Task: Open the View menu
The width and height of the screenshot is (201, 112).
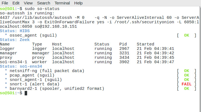Action: point(28,3)
